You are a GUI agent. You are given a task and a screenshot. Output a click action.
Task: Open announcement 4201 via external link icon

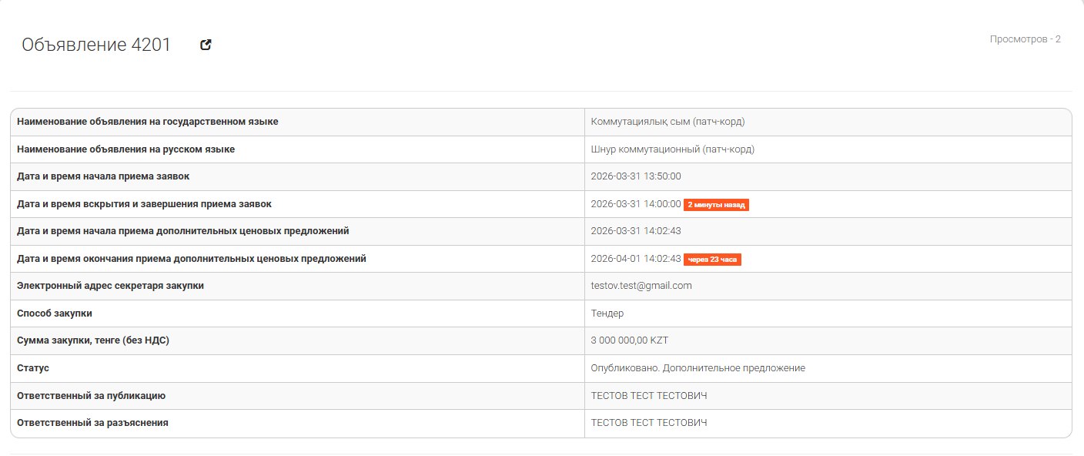[206, 45]
